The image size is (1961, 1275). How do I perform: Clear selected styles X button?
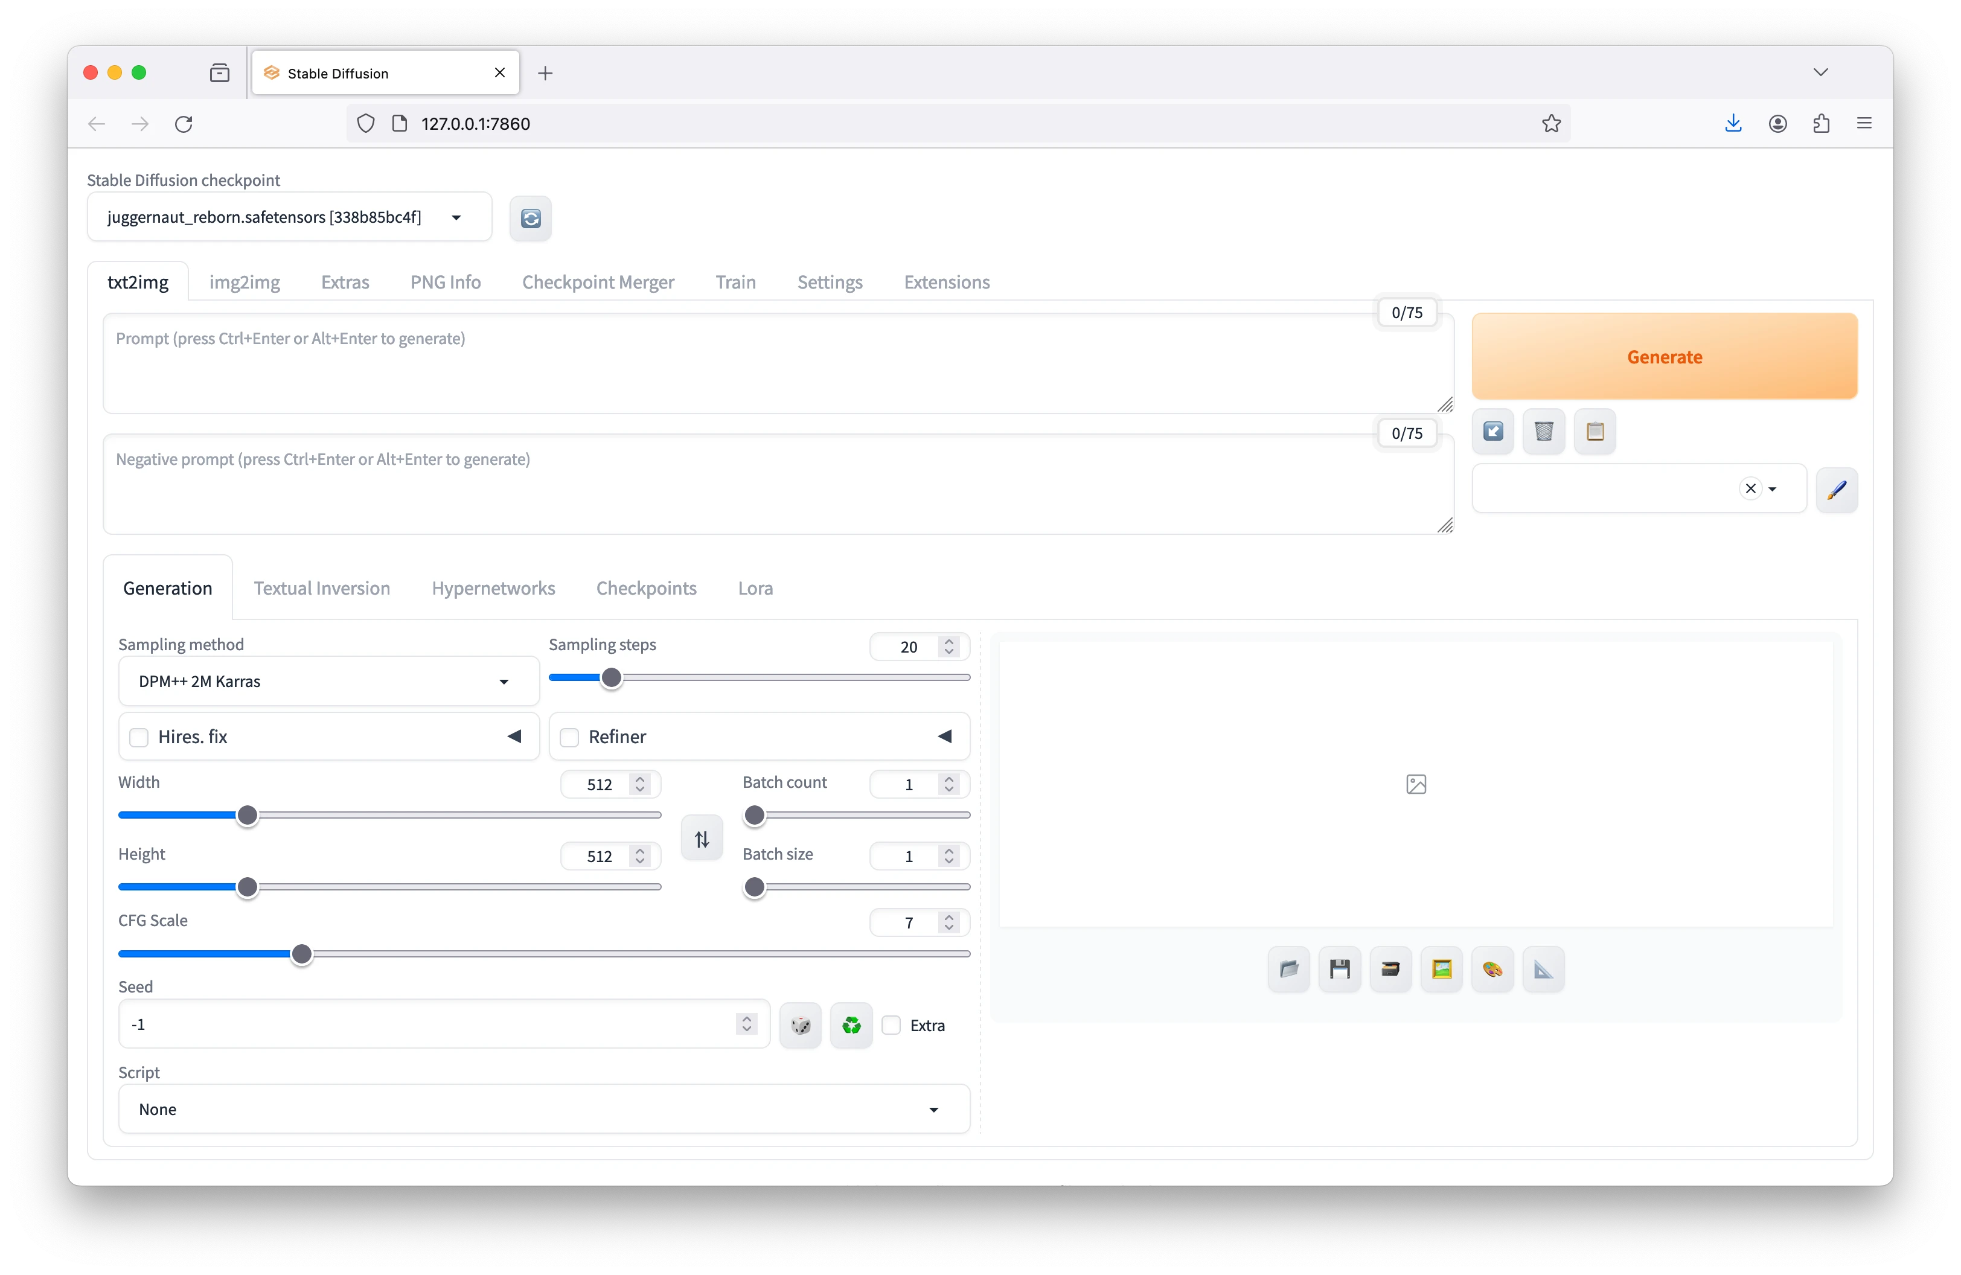click(x=1750, y=488)
